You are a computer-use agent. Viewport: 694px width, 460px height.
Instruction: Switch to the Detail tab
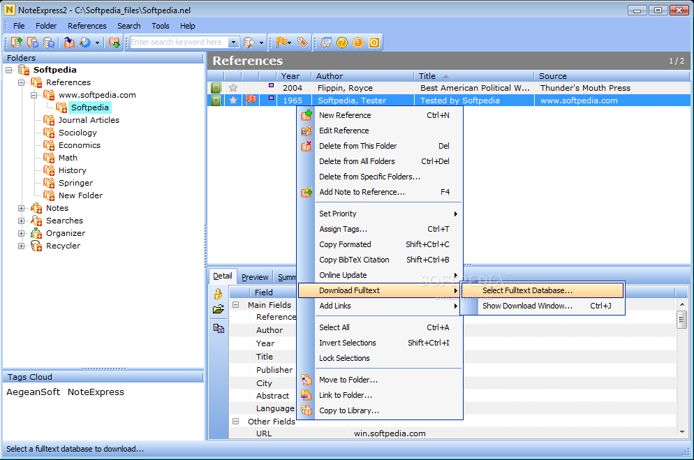[223, 276]
